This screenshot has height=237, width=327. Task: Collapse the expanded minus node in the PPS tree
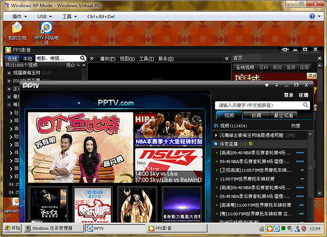pyautogui.click(x=9, y=105)
